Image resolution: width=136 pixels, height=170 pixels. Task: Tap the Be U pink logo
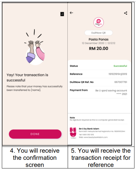(x=73, y=133)
